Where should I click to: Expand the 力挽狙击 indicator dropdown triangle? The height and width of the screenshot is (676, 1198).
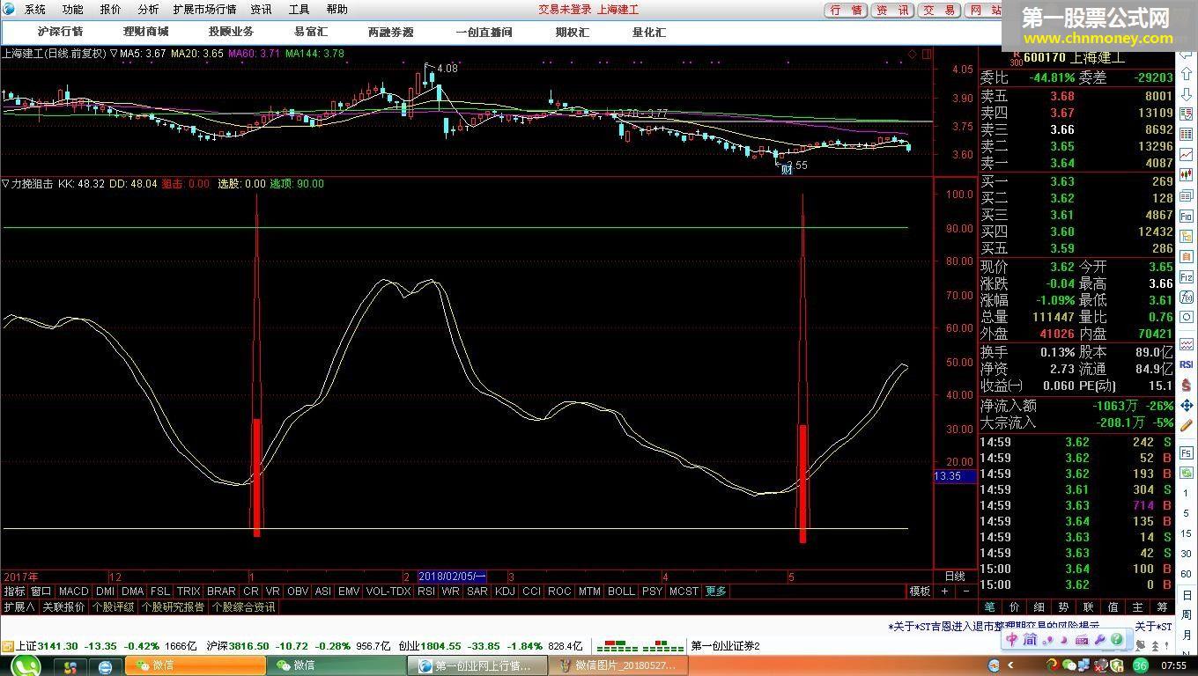5,184
